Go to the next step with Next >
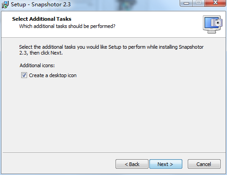 tap(166, 164)
